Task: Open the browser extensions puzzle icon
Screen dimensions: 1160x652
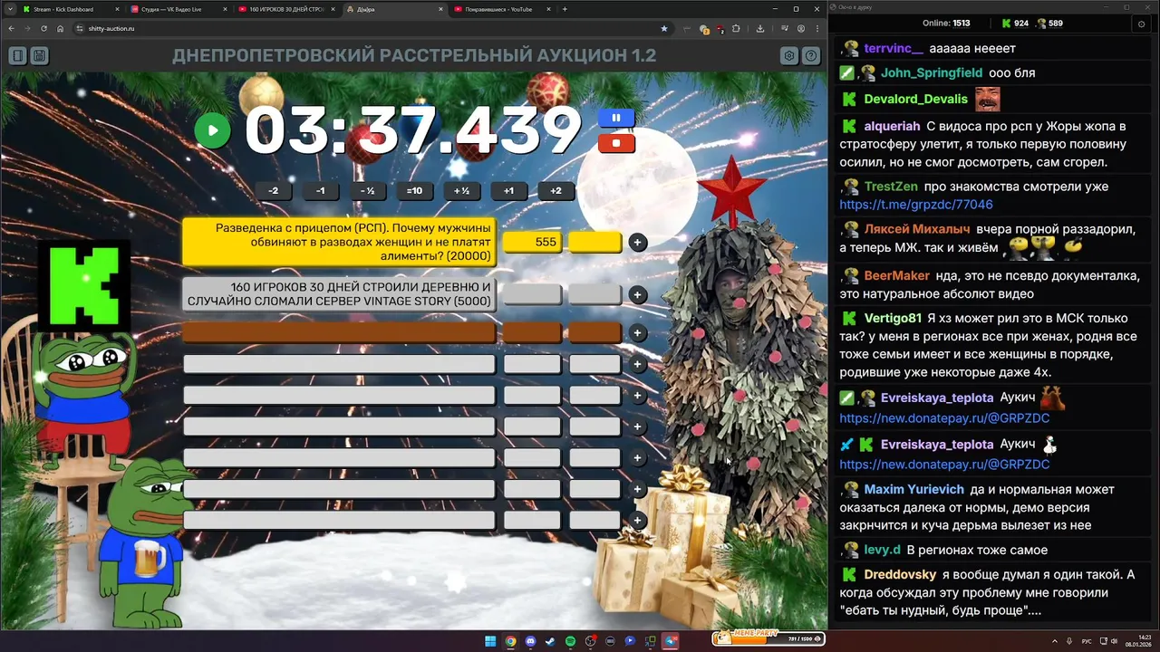Action: (737, 28)
